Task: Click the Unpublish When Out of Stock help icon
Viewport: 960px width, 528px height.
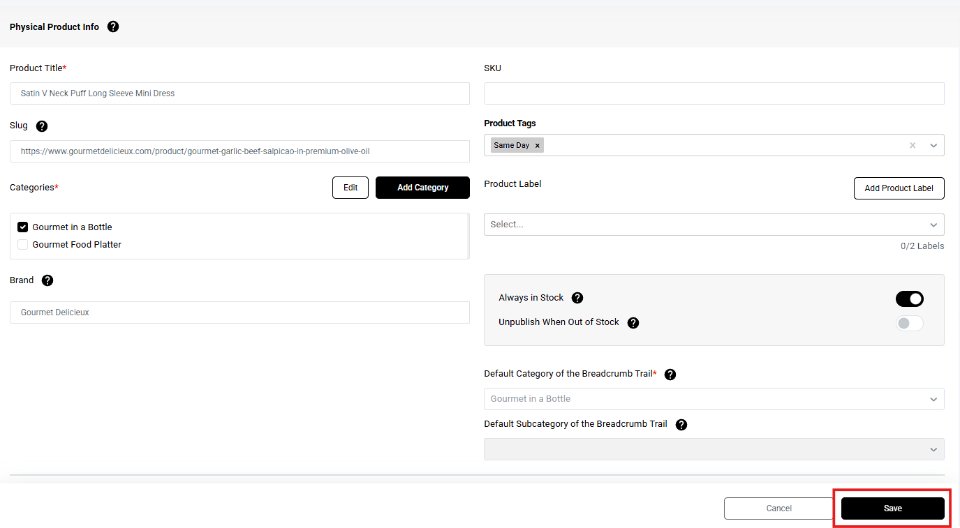Action: point(633,323)
